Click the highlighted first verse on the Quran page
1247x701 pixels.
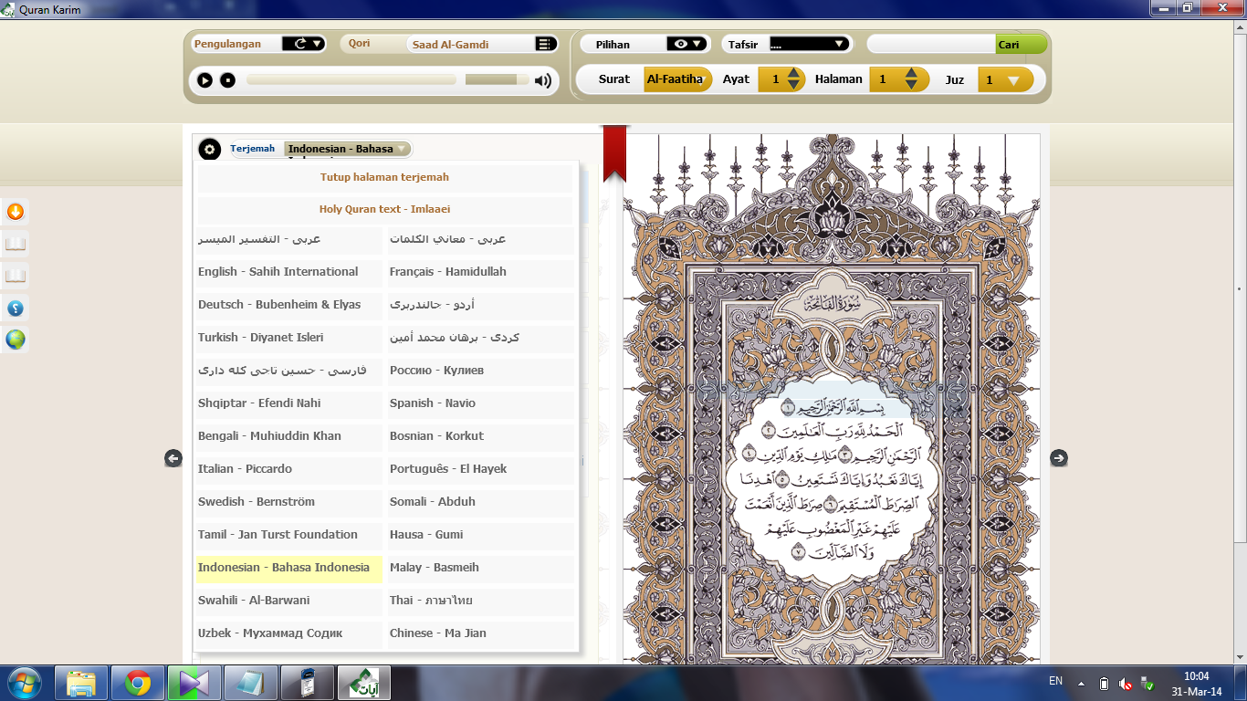pyautogui.click(x=833, y=406)
